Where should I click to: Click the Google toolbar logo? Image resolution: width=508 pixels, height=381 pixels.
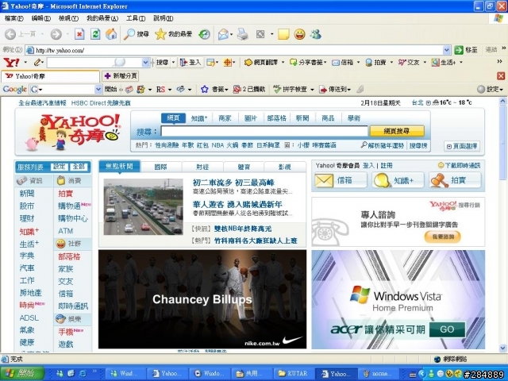pos(14,89)
